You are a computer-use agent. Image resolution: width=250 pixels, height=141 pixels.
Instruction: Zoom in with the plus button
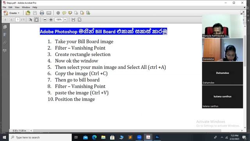click(51, 20)
